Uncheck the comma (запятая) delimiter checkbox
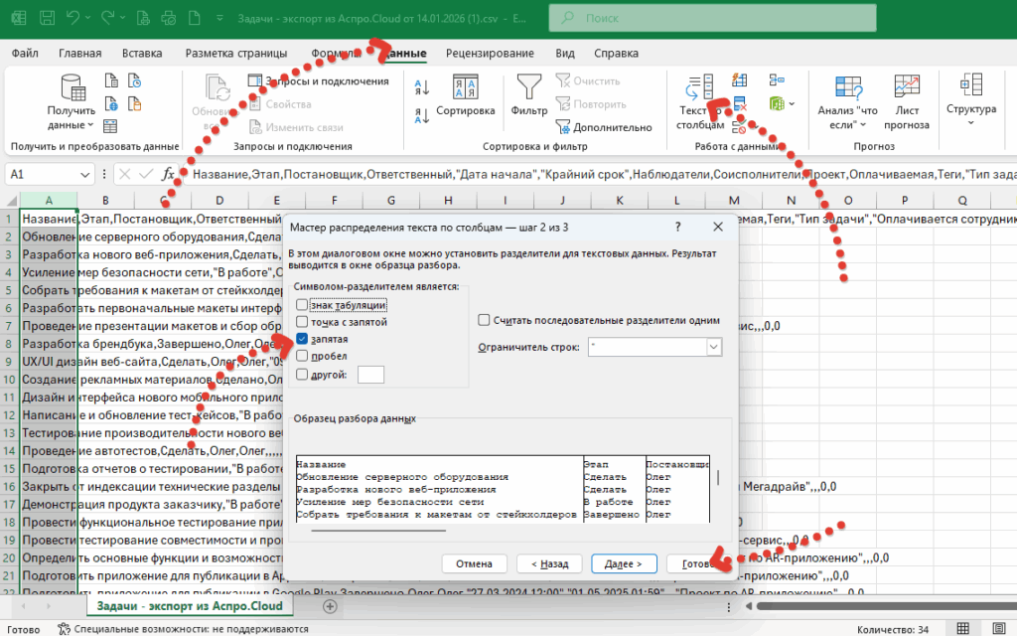This screenshot has height=636, width=1017. pyautogui.click(x=302, y=340)
